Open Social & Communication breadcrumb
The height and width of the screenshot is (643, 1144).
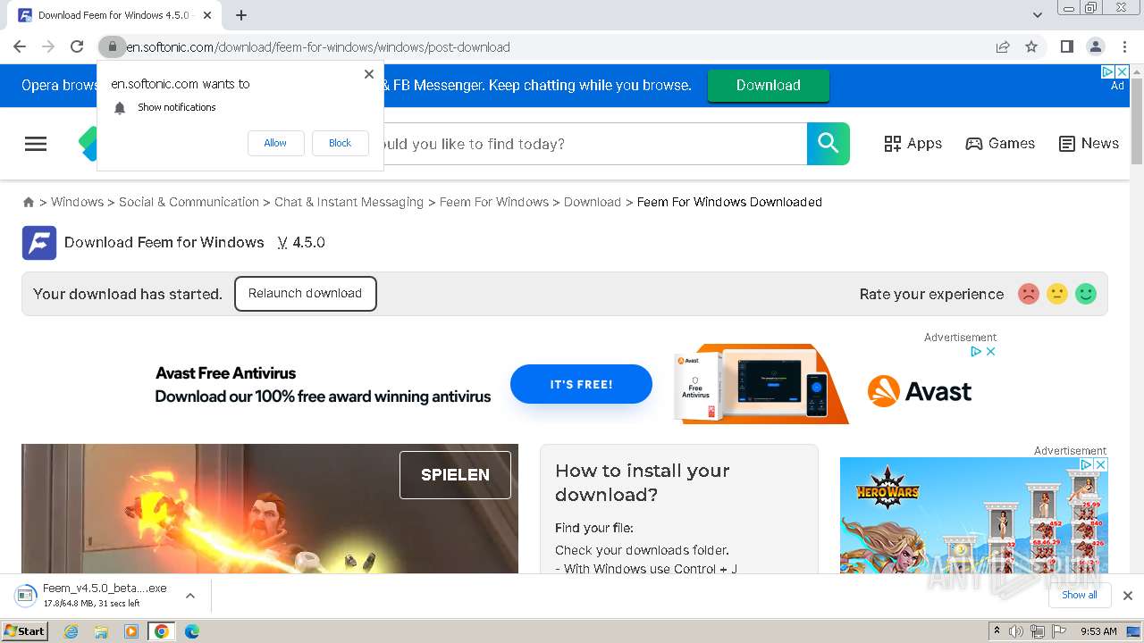pyautogui.click(x=189, y=202)
